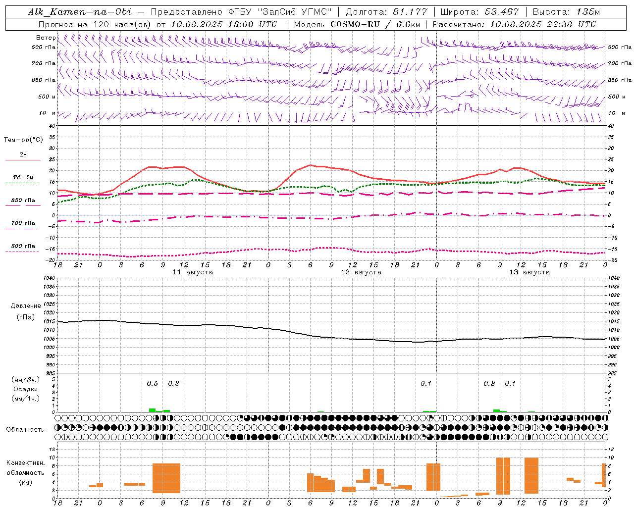The height and width of the screenshot is (507, 634).
Task: Click the green precipitation bar below 0.5
Action: [x=153, y=410]
